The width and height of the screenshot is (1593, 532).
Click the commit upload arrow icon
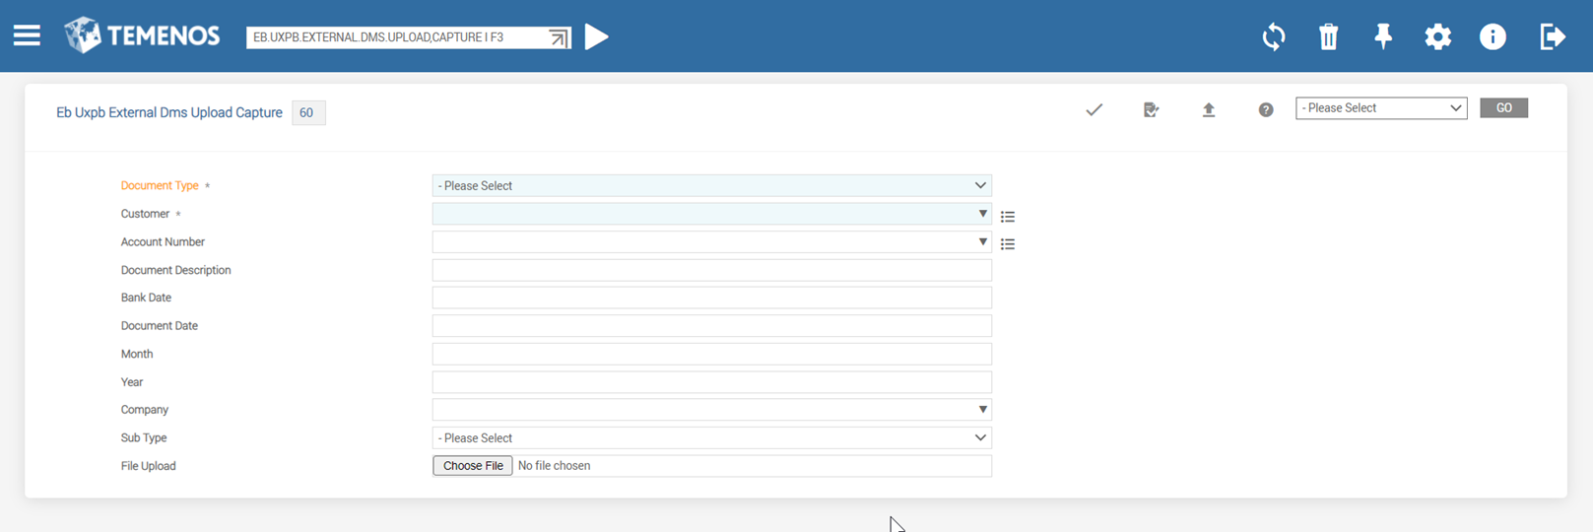coord(1208,109)
